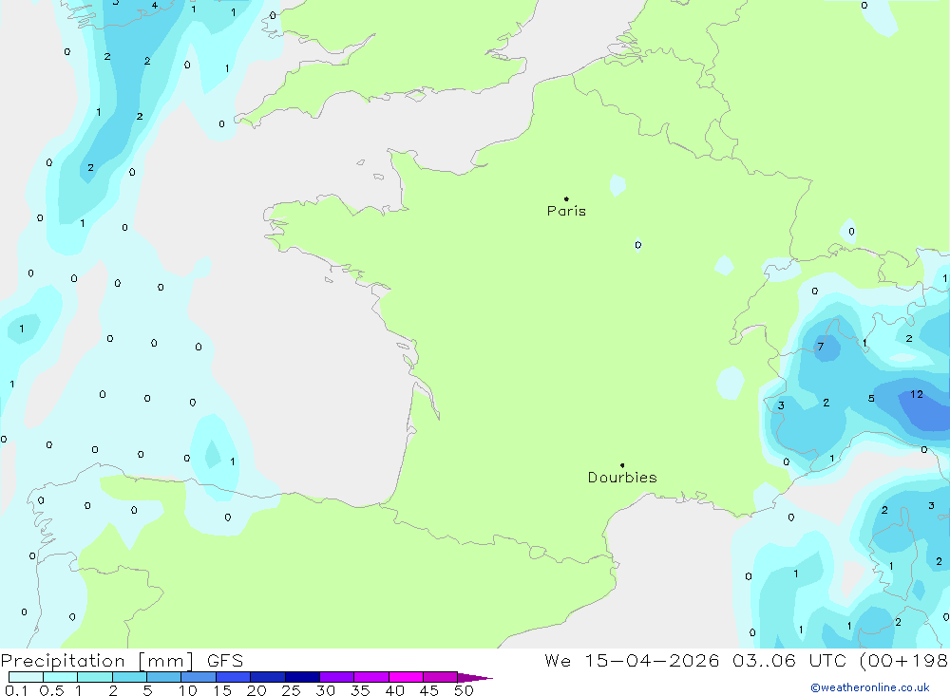Image resolution: width=950 pixels, height=696 pixels.
Task: Click the precipitation value 5 label
Action: pyautogui.click(x=871, y=399)
